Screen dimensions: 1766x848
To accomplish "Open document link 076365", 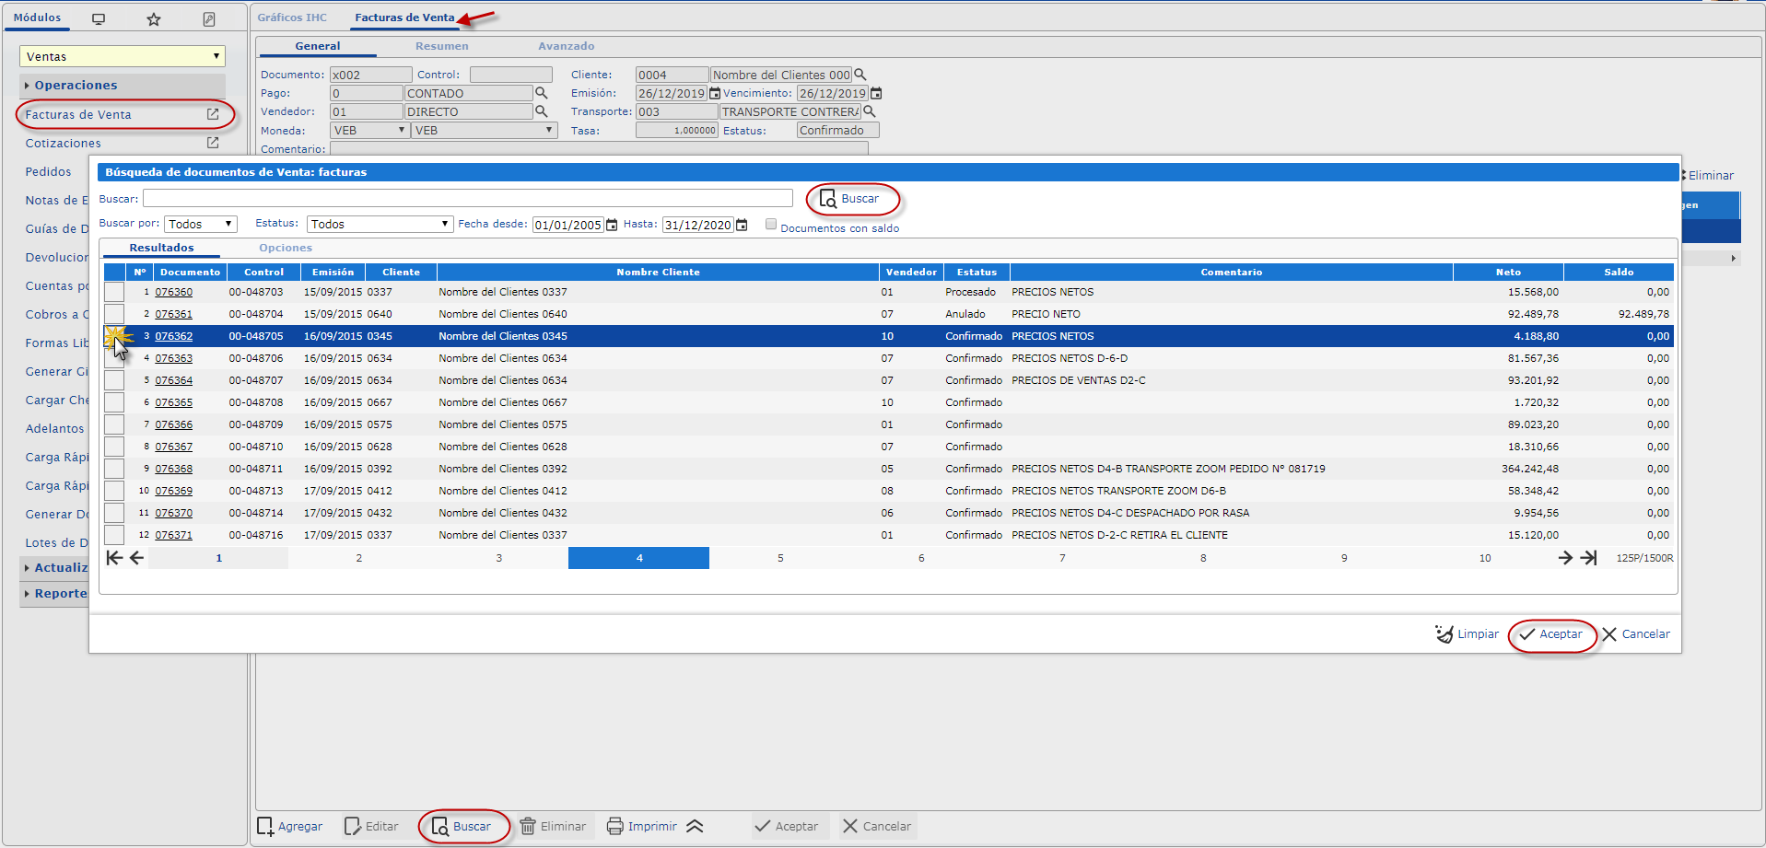I will point(173,402).
